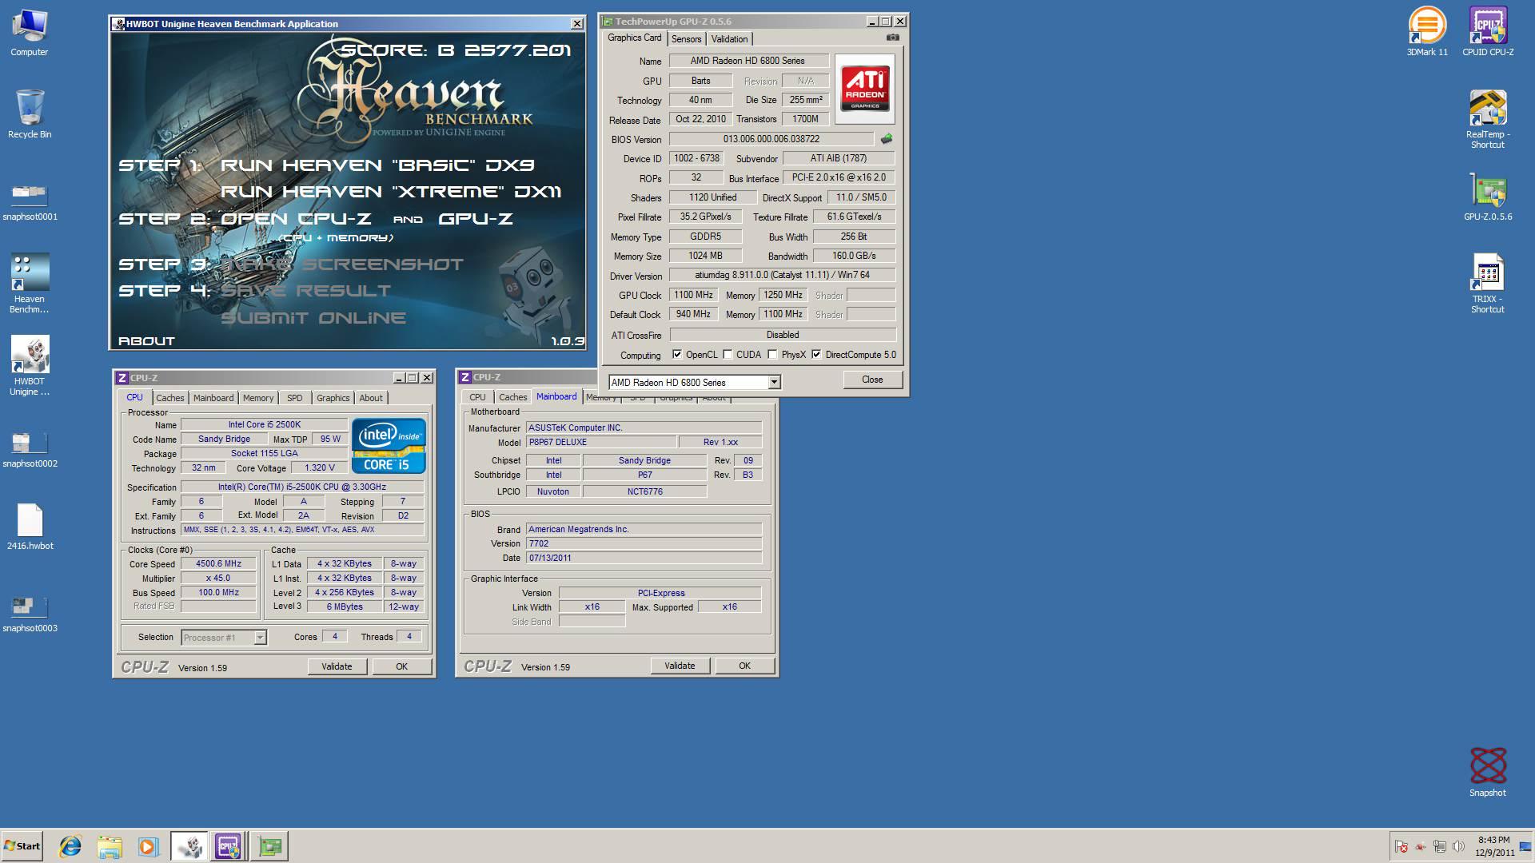Click the volume speaker tray icon
This screenshot has width=1535, height=863.
coord(1458,846)
